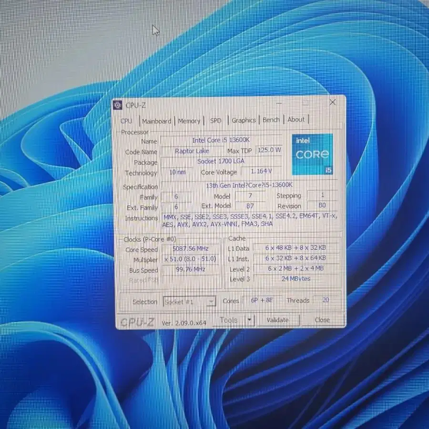
Task: Click the 13th Gen specification field
Action: point(249,185)
